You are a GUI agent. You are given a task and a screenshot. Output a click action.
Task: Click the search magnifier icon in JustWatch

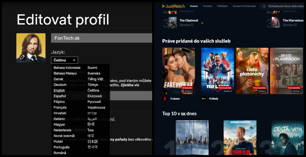pos(264,6)
